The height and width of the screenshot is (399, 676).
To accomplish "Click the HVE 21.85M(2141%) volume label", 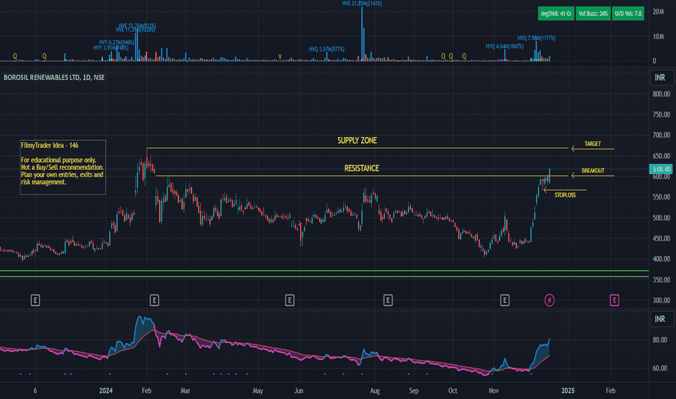I will (x=362, y=4).
